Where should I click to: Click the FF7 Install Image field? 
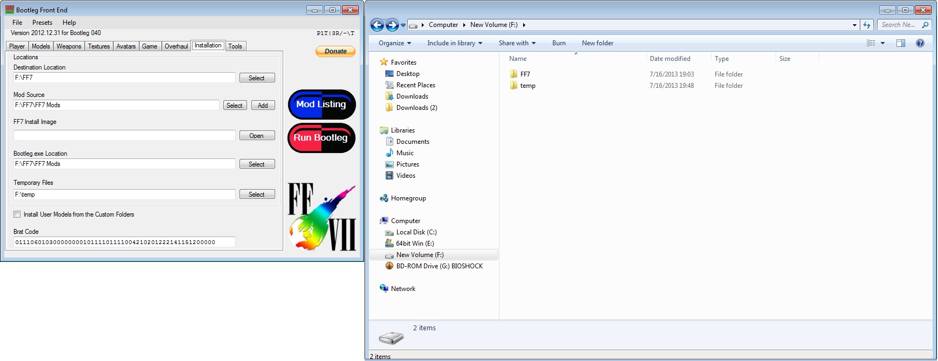point(124,135)
